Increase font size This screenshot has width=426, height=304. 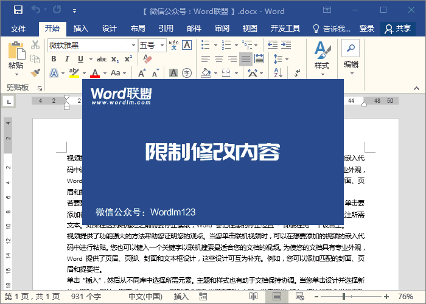pos(142,73)
